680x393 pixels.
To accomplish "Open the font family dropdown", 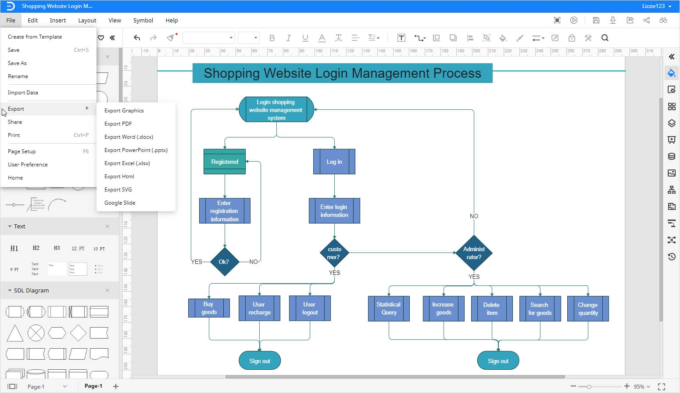I will pyautogui.click(x=231, y=38).
